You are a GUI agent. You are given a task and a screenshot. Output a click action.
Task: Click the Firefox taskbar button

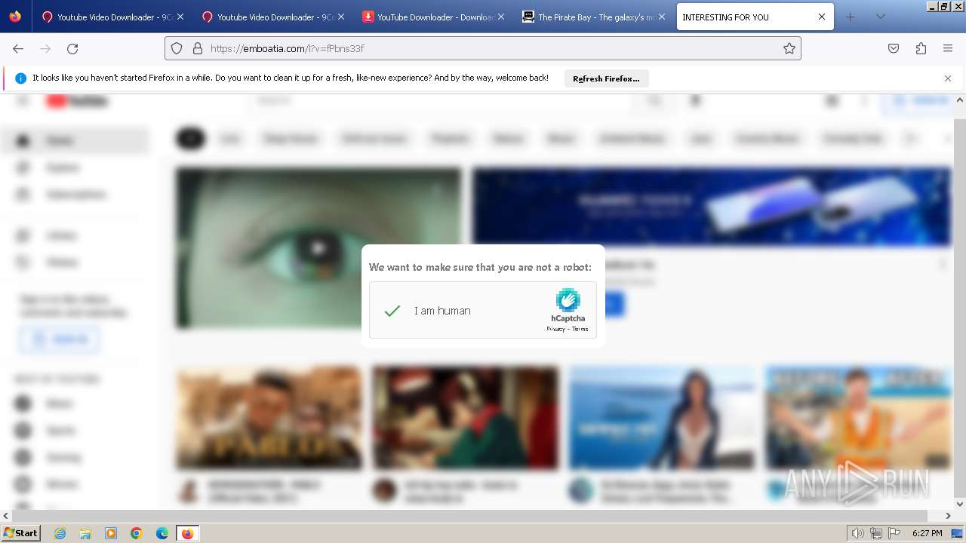coord(187,533)
